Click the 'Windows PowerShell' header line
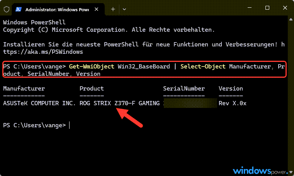This screenshot has height=176, width=294. (34, 22)
